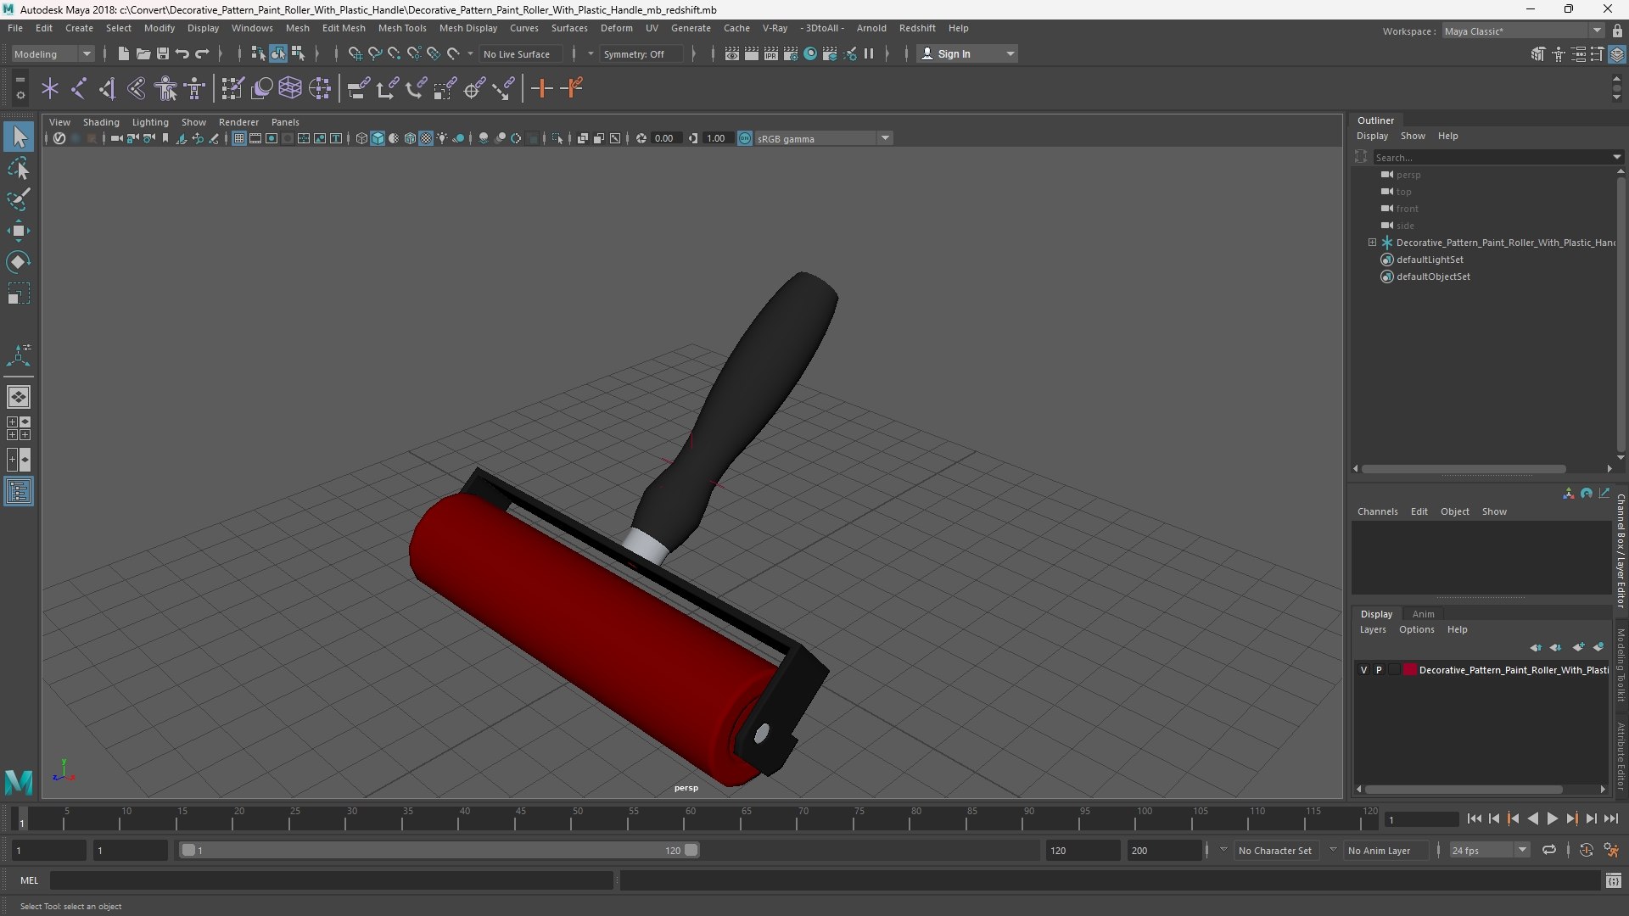This screenshot has height=916, width=1629.
Task: Open the four-view layout icon
Action: click(x=19, y=428)
